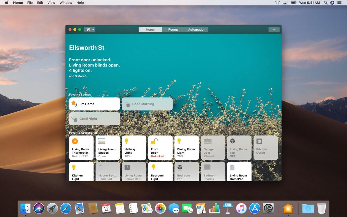Click the plus Add button in toolbar
347x217 pixels.
point(274,30)
